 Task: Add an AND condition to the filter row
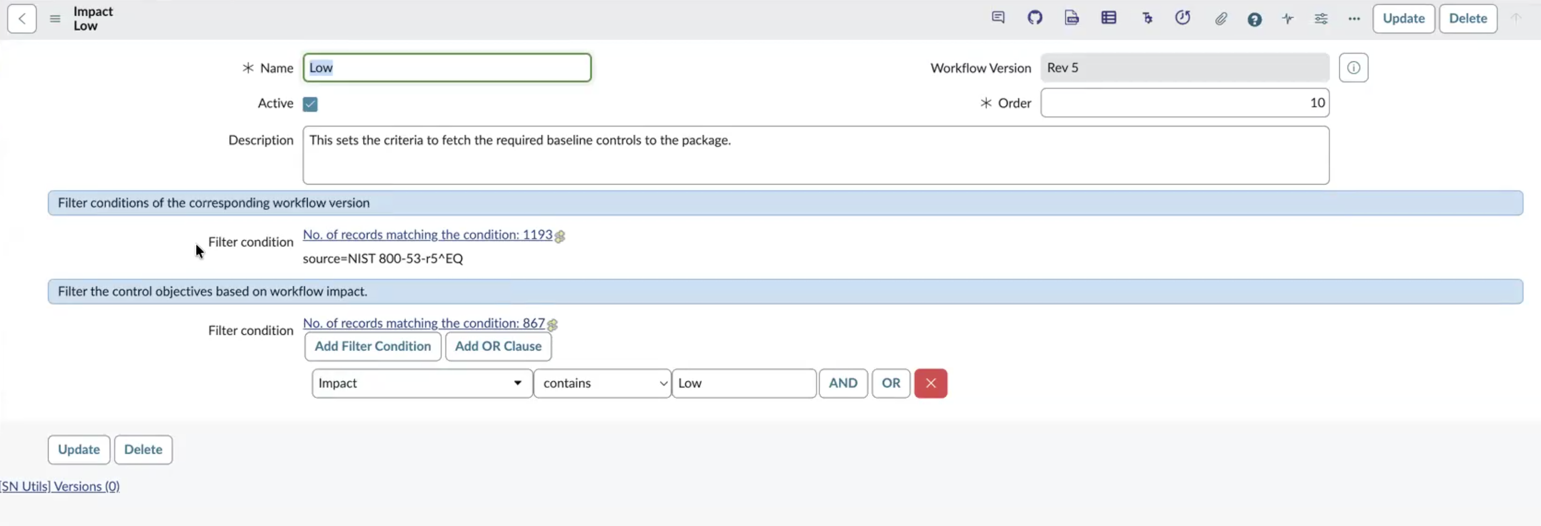click(843, 384)
